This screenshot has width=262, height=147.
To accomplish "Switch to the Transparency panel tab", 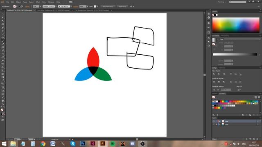I will click(x=225, y=36).
